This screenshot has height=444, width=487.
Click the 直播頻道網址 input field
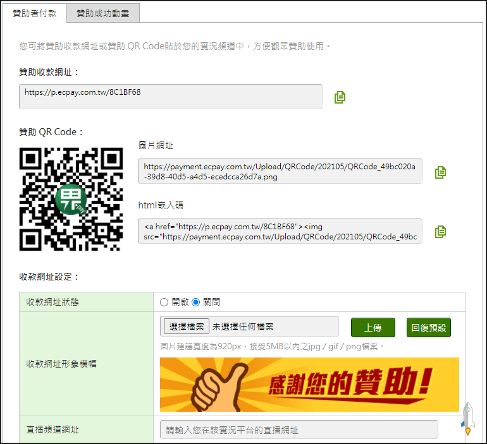pos(299,429)
